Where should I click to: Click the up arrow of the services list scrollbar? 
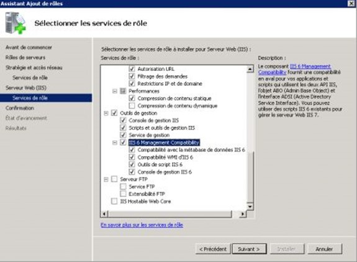point(250,69)
